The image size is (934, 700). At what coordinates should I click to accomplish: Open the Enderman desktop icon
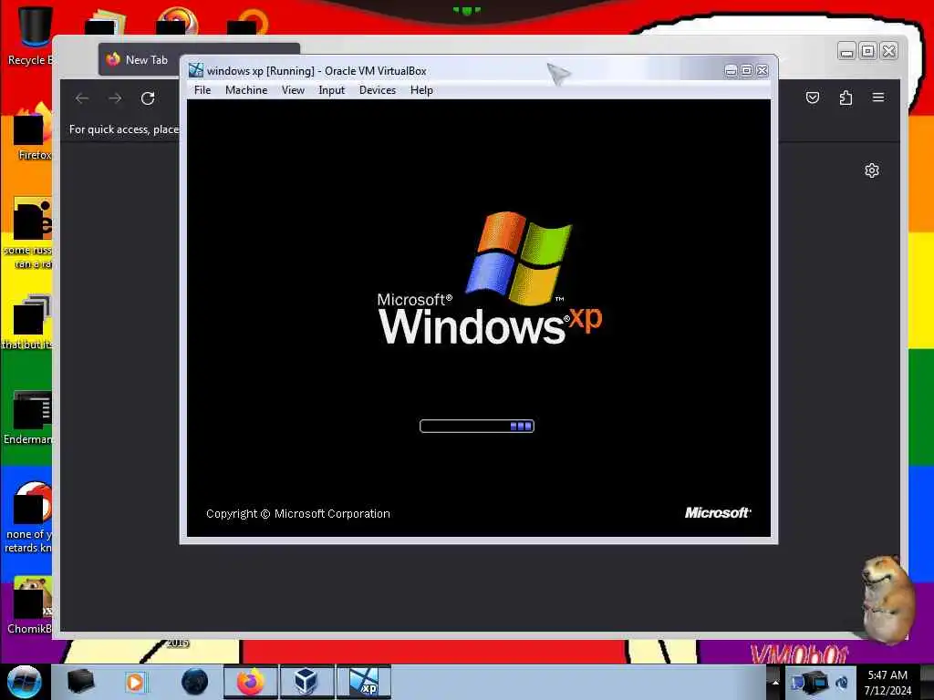coord(30,417)
